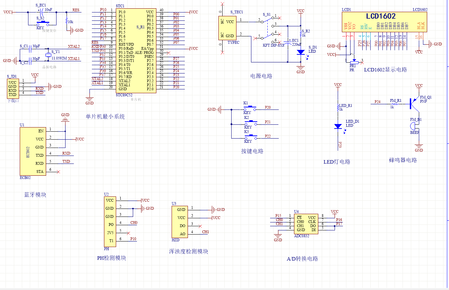
Task: Click the S_JD1 download header block
Action: tap(12, 88)
